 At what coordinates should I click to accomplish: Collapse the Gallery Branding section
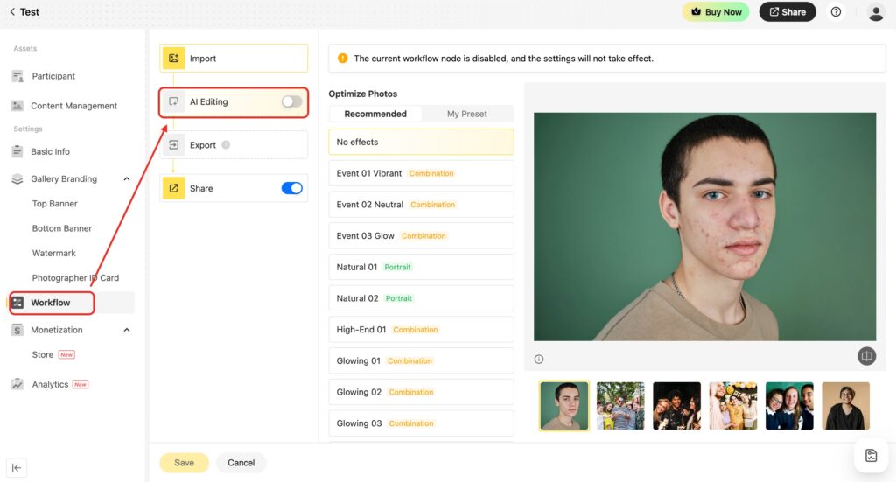pyautogui.click(x=127, y=179)
